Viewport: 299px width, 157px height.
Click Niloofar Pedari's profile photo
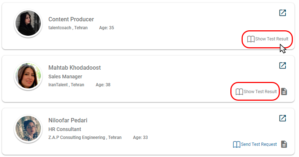[26, 129]
